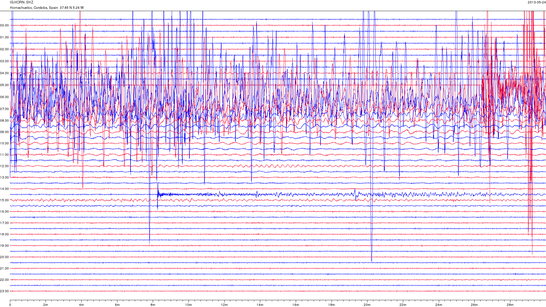Click the 26m axis label
The width and height of the screenshot is (546, 307).
(474, 305)
